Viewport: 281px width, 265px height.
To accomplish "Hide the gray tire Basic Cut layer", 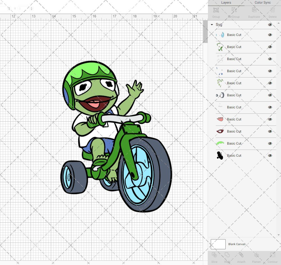I will coord(270,95).
